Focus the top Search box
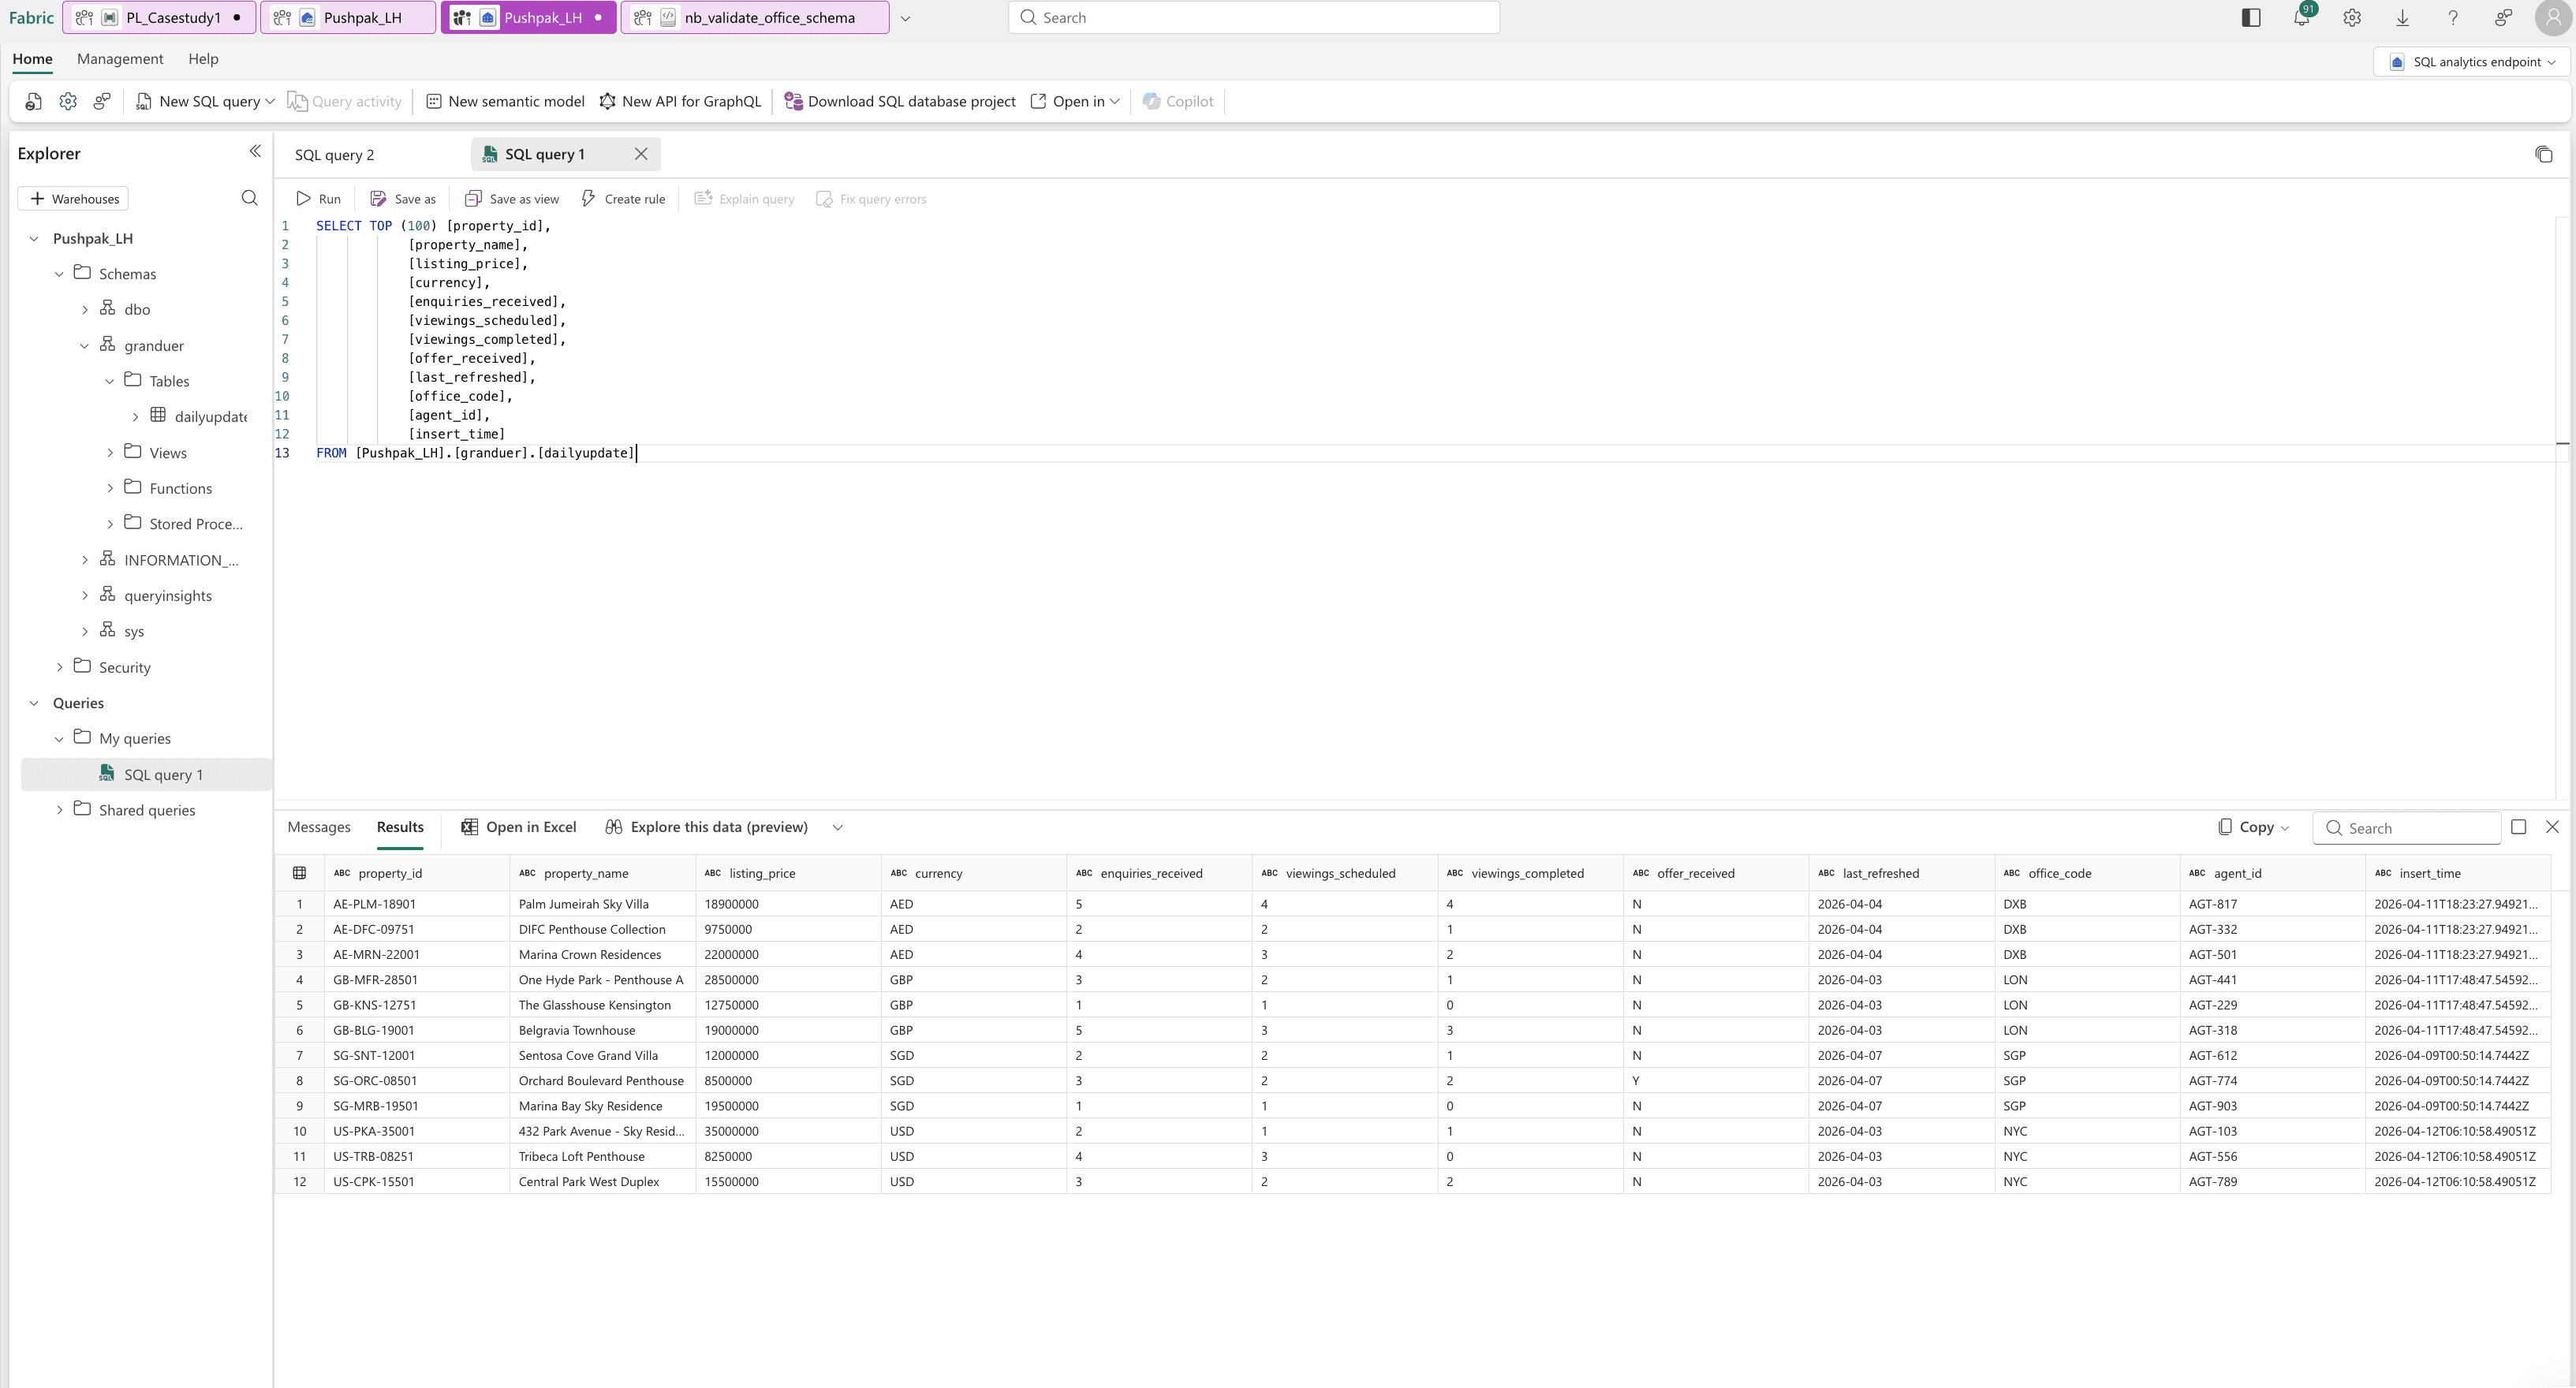The image size is (2576, 1388). click(x=1254, y=18)
